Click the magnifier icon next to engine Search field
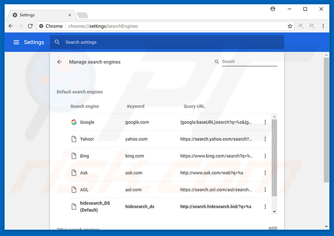Screen dimensions: 334x236 click(216, 62)
